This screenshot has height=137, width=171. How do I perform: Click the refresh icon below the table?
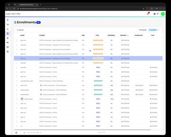(x=16, y=133)
